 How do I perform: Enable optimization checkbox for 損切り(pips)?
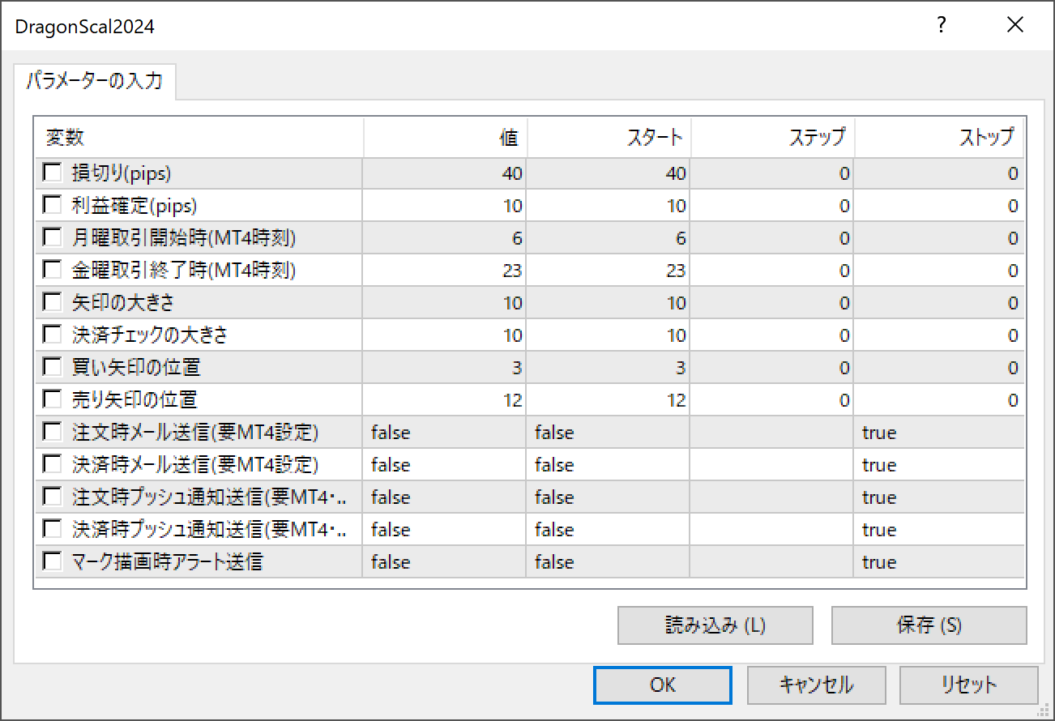[x=53, y=173]
